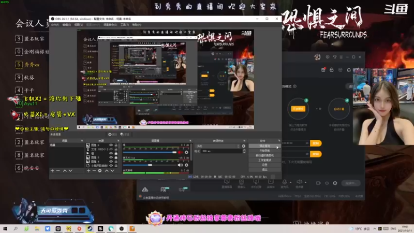Open the 场景集合(S) menu in OBS
414x233 pixels.
(x=110, y=25)
